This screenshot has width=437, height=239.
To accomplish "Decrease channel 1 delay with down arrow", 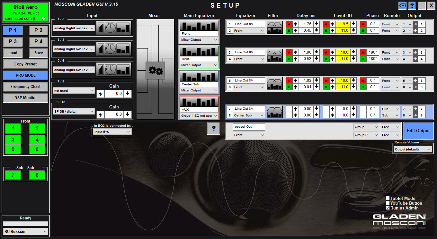I will coord(317,24).
